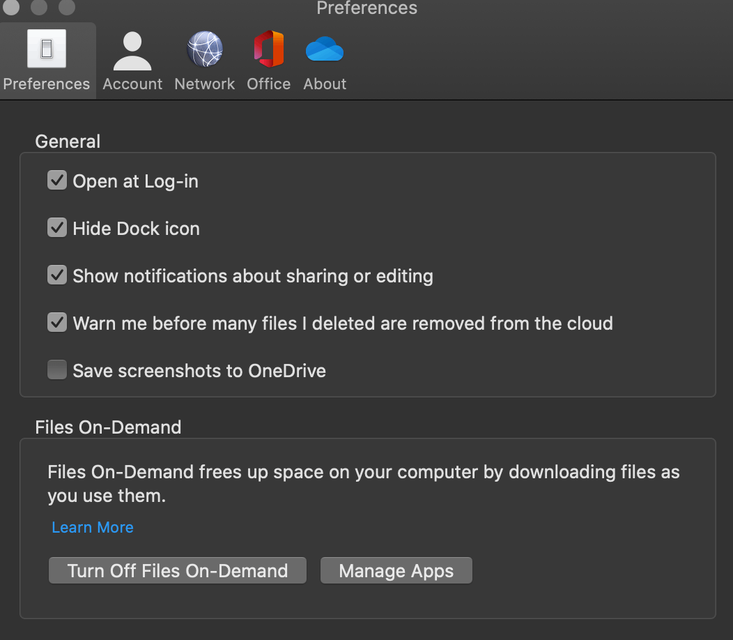This screenshot has width=733, height=640.
Task: Toggle notifications about sharing or editing
Action: tap(56, 275)
